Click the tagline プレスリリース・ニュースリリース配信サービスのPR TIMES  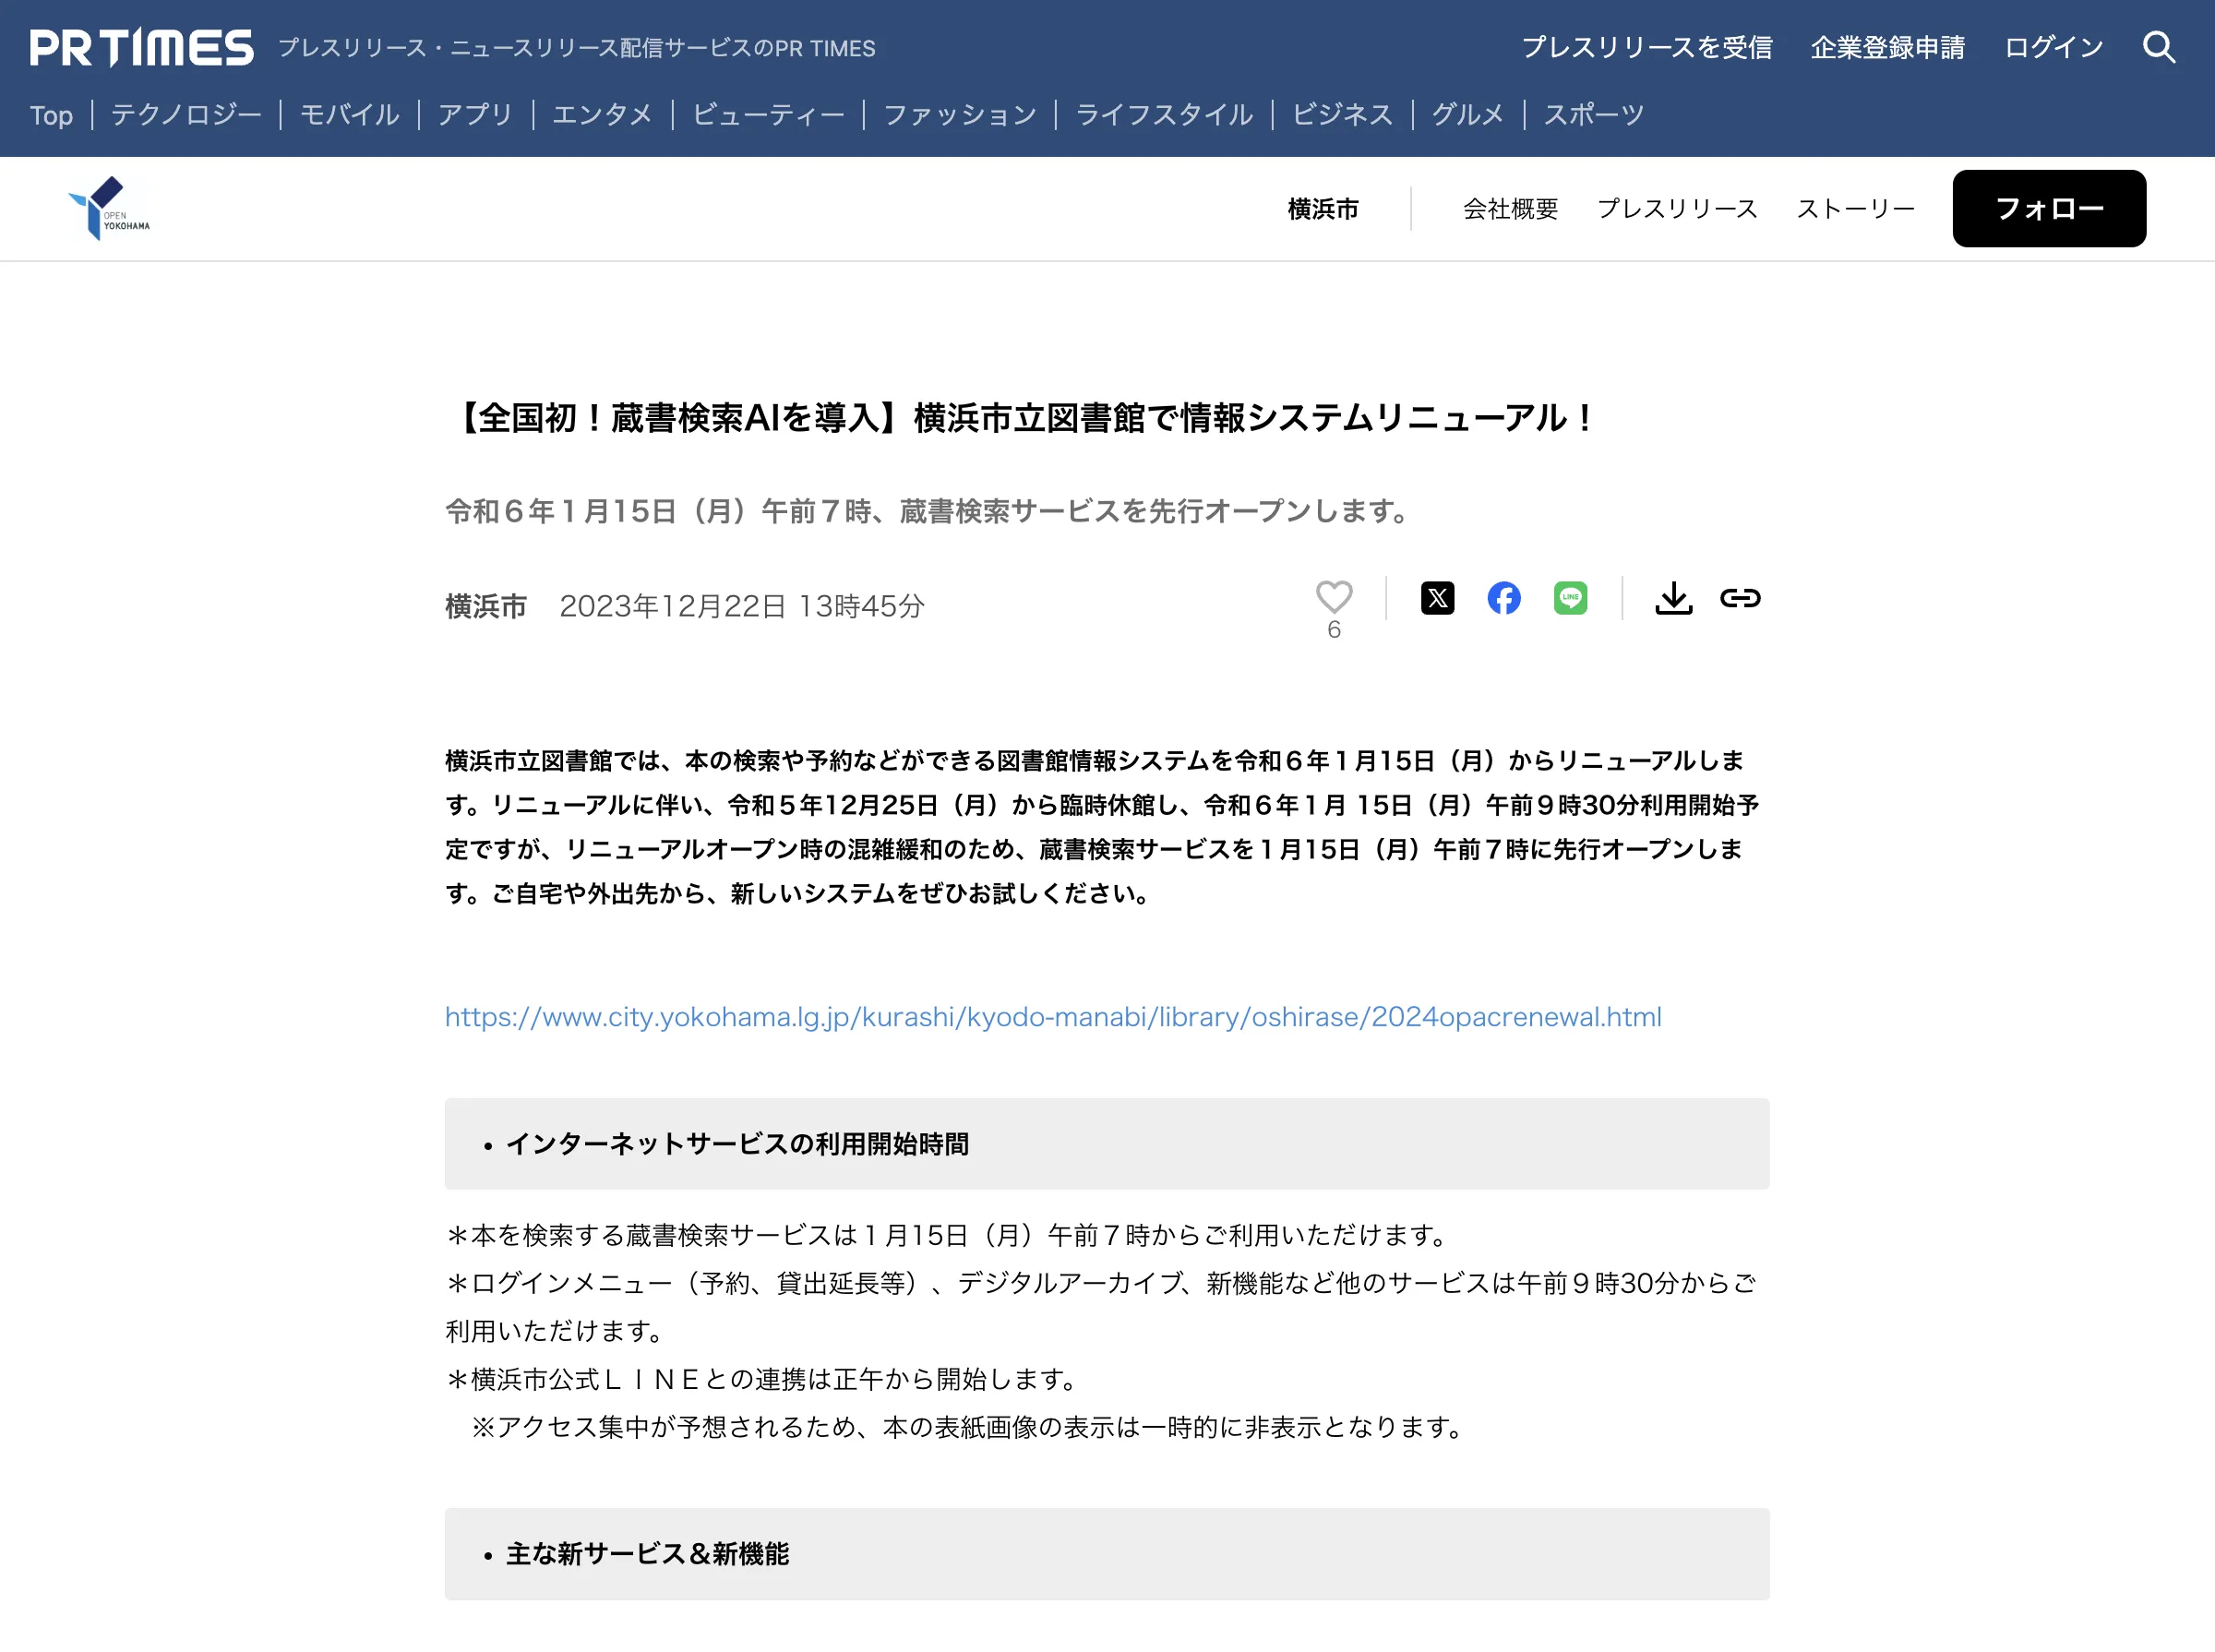coord(576,49)
